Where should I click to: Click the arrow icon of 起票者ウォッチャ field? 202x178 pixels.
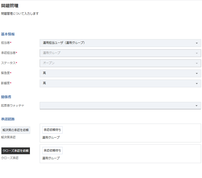coord(196,106)
